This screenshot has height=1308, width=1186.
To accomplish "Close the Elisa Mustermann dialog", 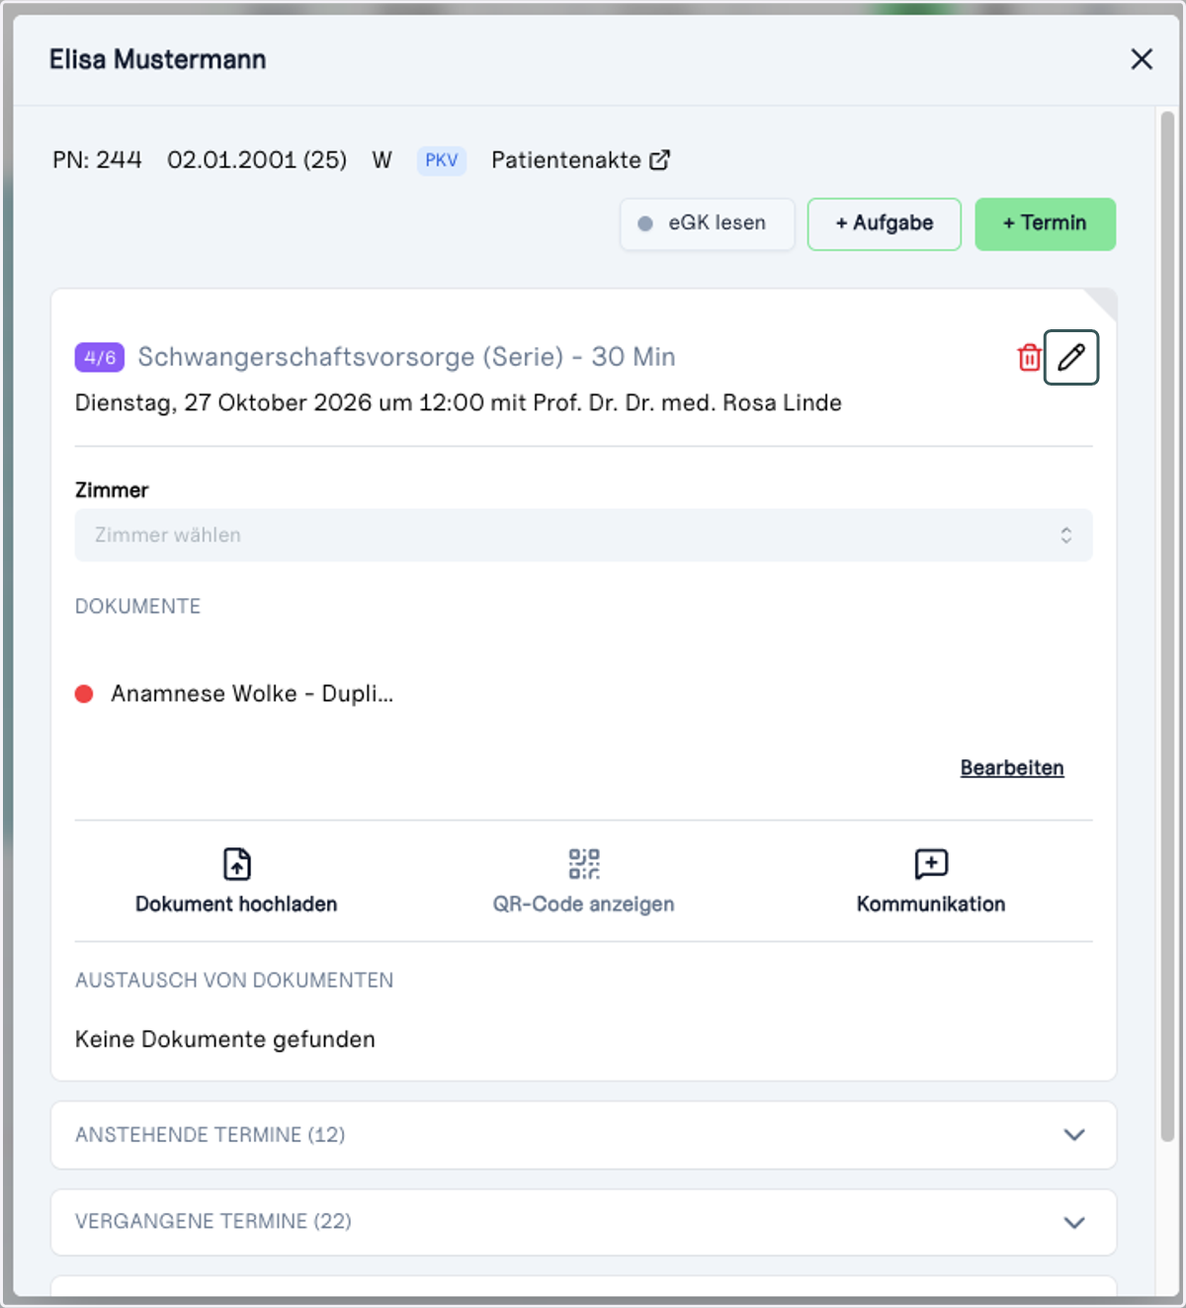I will 1142,59.
